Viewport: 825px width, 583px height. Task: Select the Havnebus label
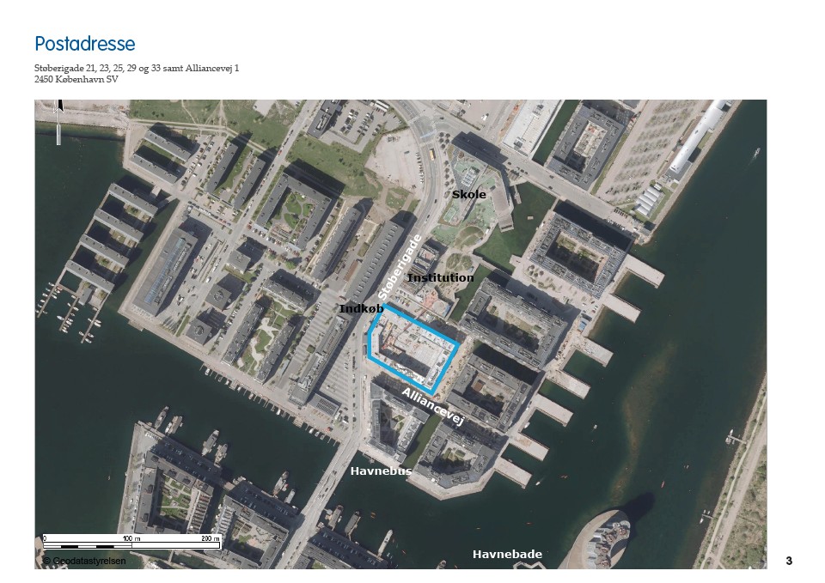pos(381,471)
